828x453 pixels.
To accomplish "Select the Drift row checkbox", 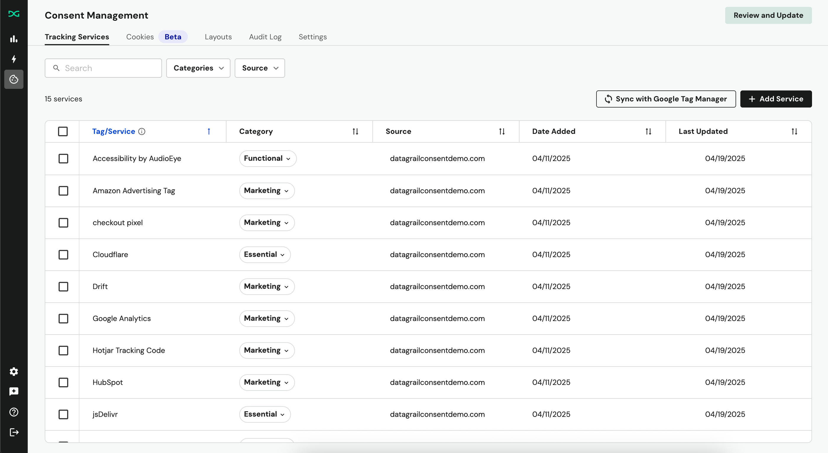I will 63,287.
